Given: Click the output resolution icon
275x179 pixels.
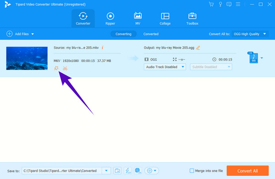Looking at the screenshot, I should pos(175,60).
